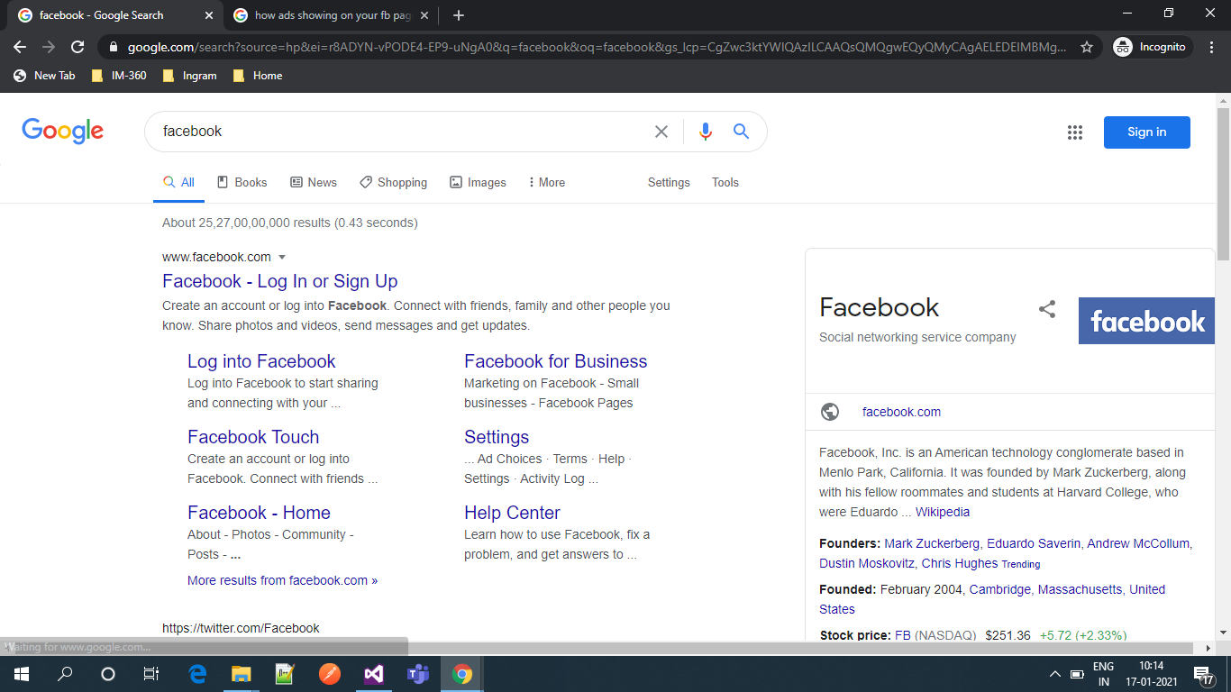Screen dimensions: 1231x692
Task: Open File Explorer from taskbar
Action: click(x=241, y=674)
